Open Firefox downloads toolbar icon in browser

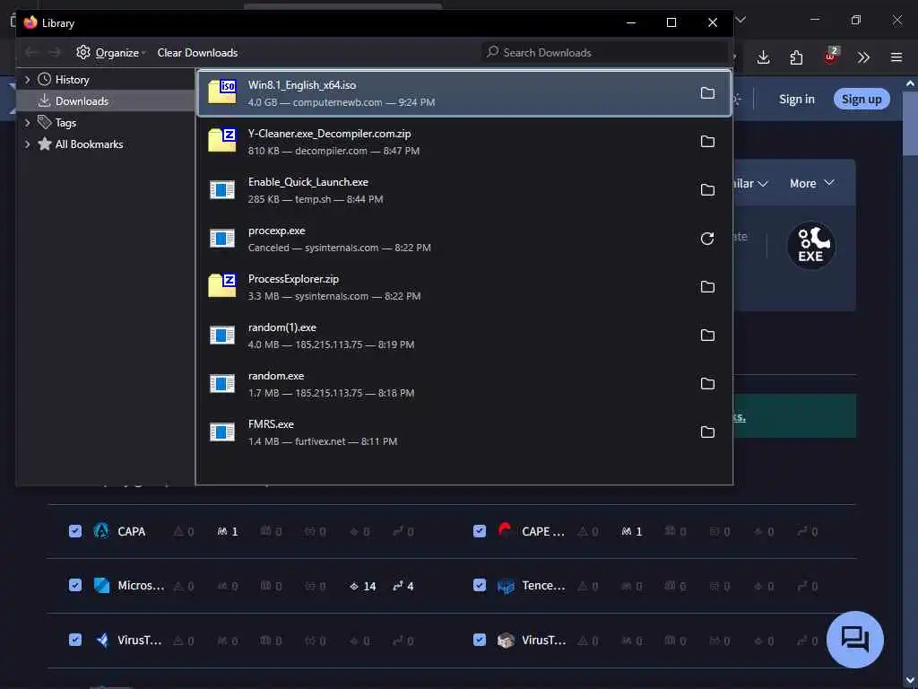point(763,57)
